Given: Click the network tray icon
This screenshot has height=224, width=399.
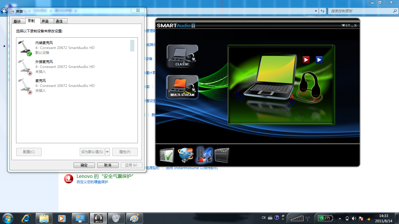Looking at the screenshot, I should (368, 218).
